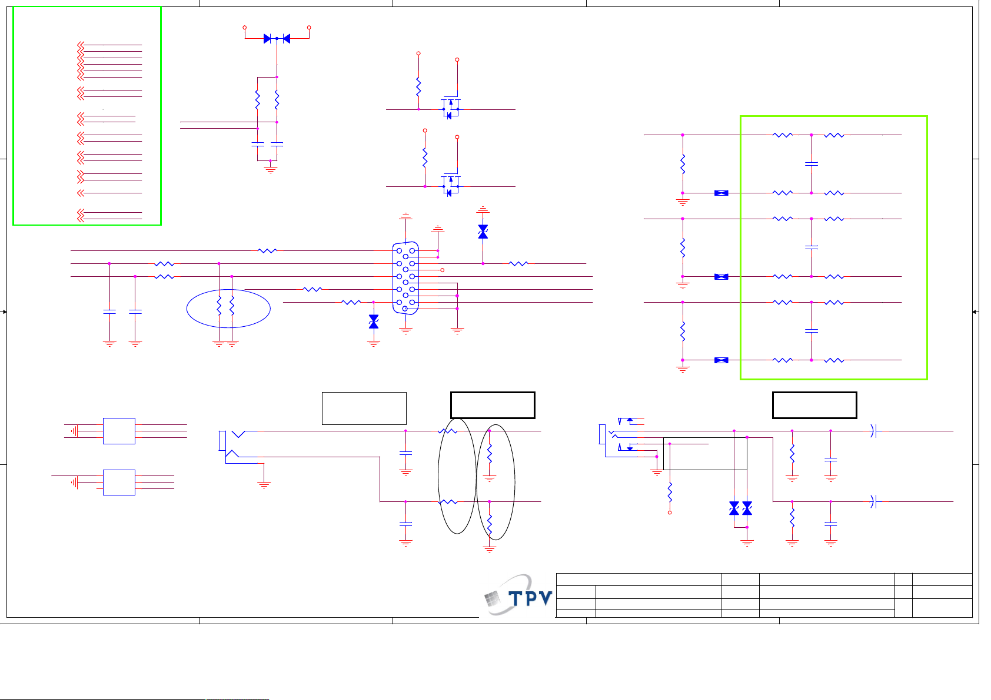991x700 pixels.
Task: Select the 15-pin D-sub VGA connector symbol
Action: (406, 278)
